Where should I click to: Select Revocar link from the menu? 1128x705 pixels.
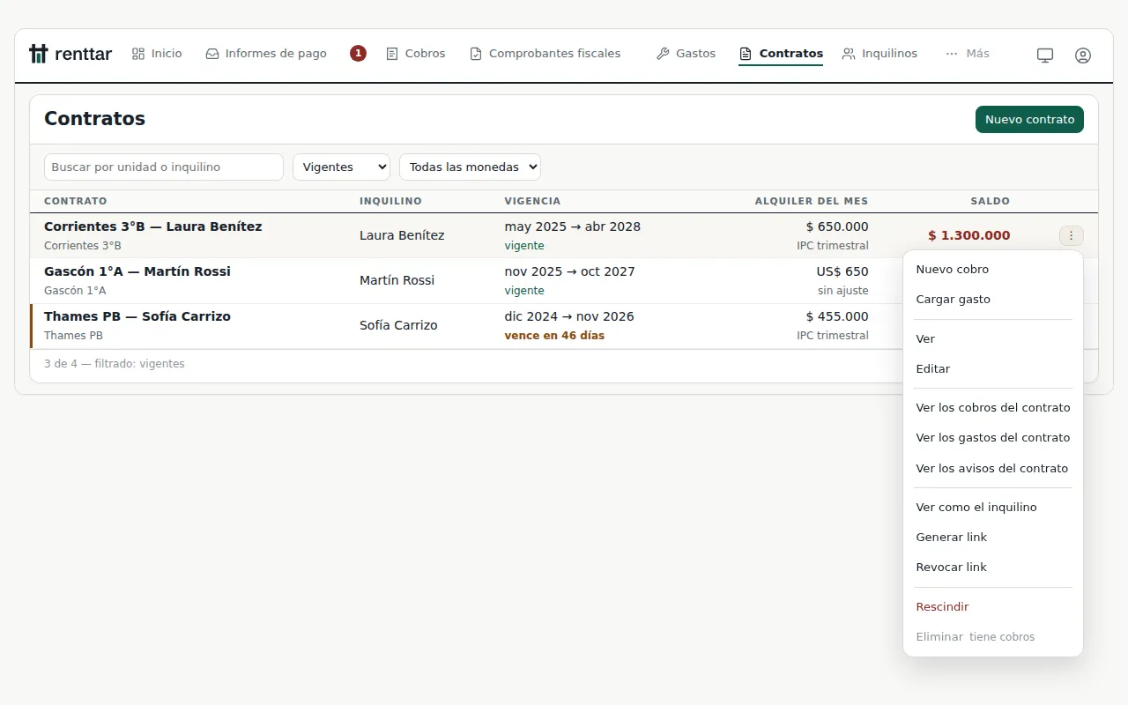993,568
